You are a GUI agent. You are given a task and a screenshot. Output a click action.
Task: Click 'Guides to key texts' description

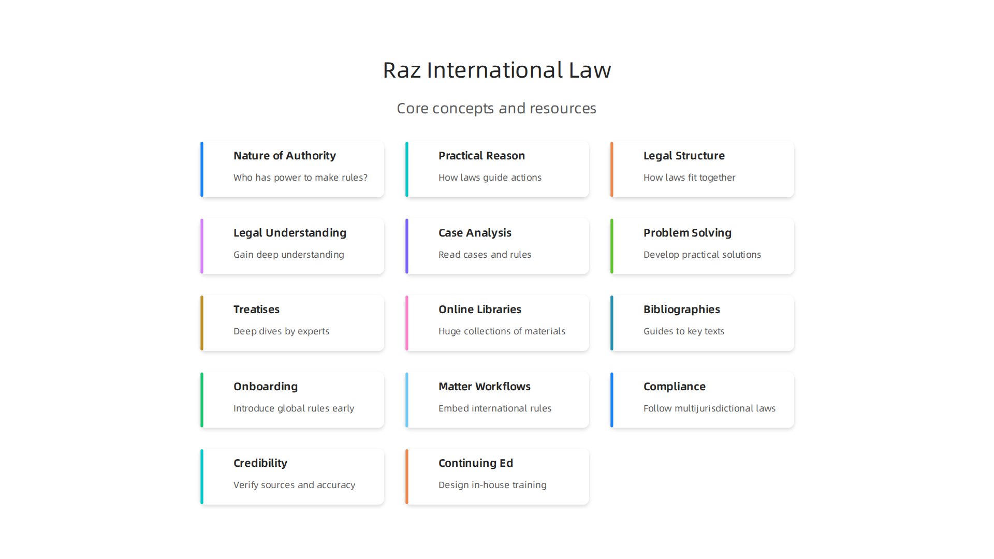pos(683,331)
